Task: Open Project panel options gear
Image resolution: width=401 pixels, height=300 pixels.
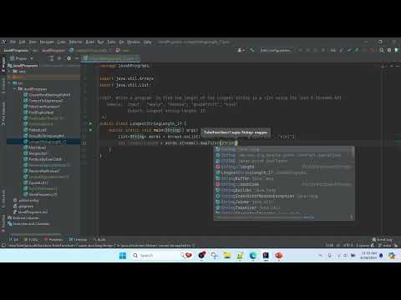Action: pos(69,58)
